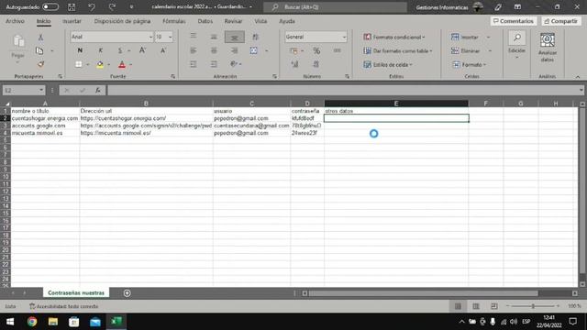The height and width of the screenshot is (330, 587).
Task: Redo the last action
Action: (x=112, y=6)
